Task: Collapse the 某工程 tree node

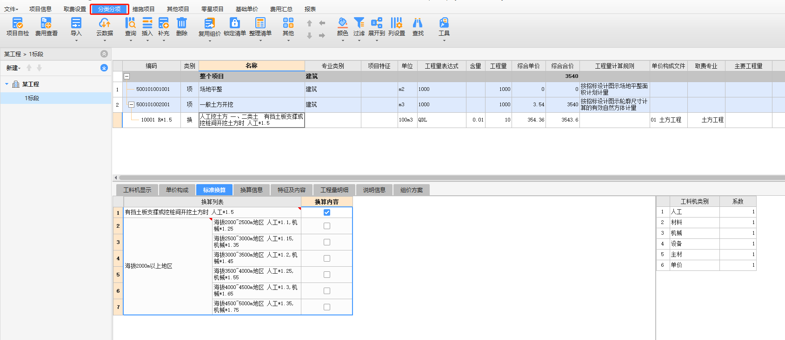Action: [x=7, y=84]
